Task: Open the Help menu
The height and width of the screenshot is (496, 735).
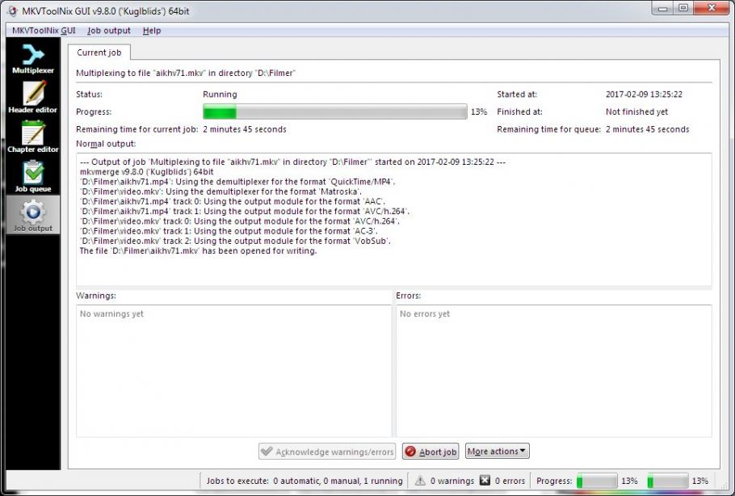Action: 152,31
